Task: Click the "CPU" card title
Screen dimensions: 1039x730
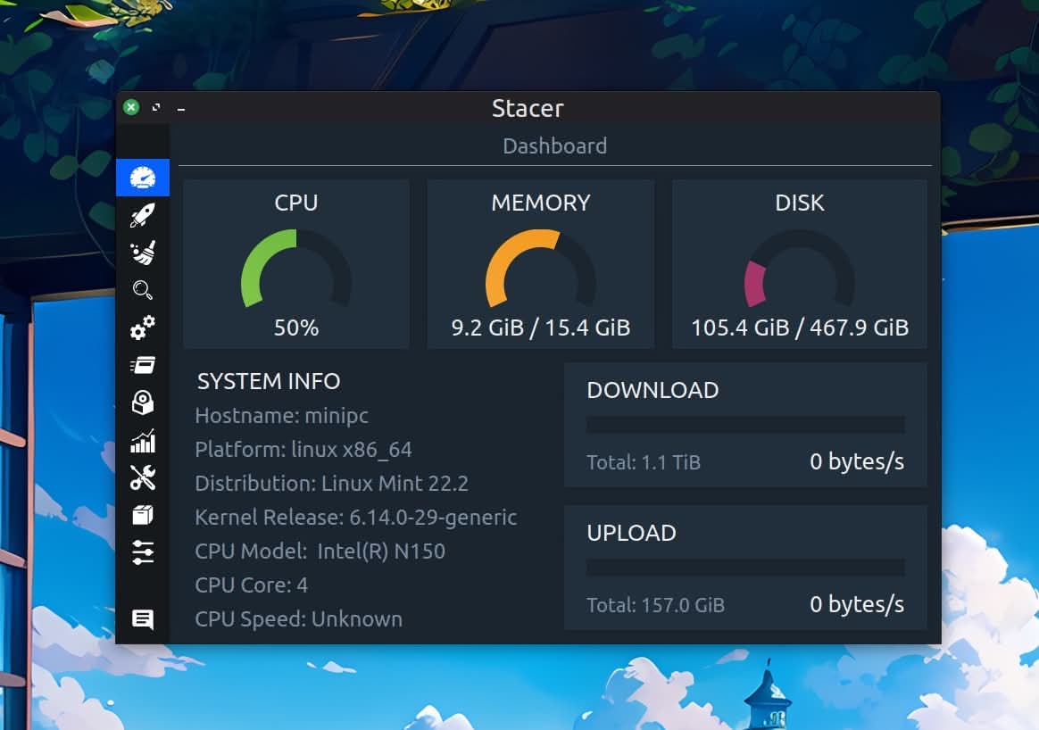Action: [296, 203]
